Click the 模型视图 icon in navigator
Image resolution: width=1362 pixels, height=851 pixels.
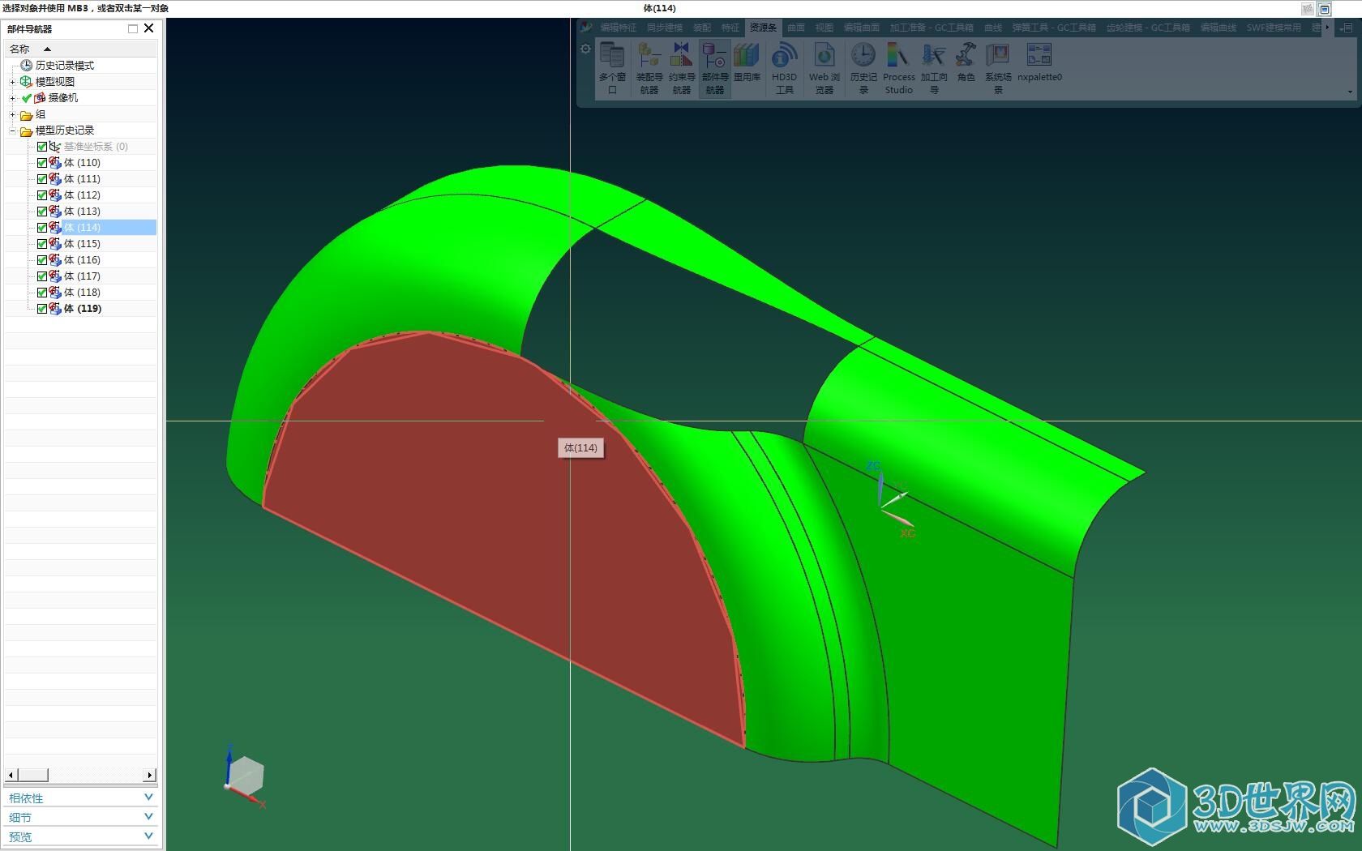(26, 81)
